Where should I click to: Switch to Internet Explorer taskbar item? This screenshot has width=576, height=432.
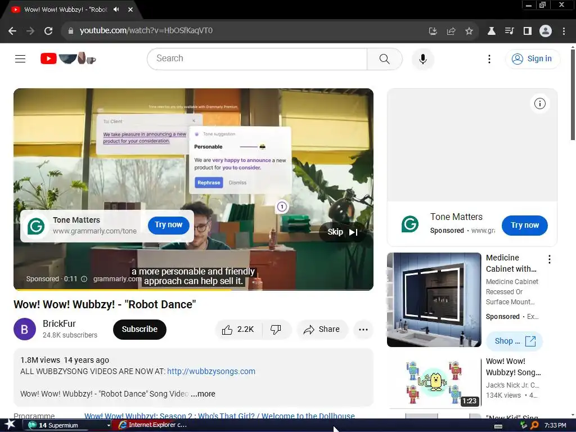154,425
